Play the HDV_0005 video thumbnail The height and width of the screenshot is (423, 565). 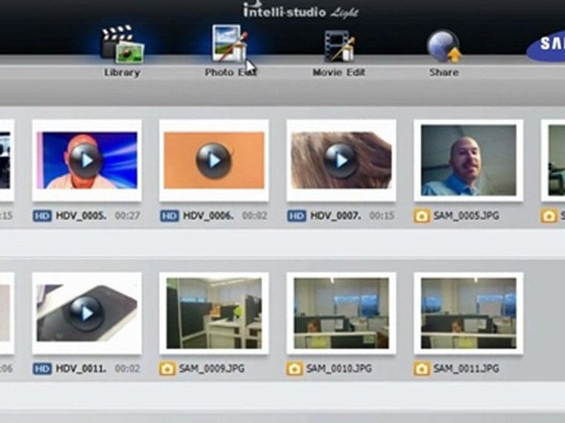[87, 160]
